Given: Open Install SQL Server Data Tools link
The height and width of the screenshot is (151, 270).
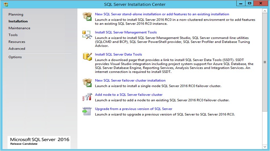Looking at the screenshot, I should point(118,54).
